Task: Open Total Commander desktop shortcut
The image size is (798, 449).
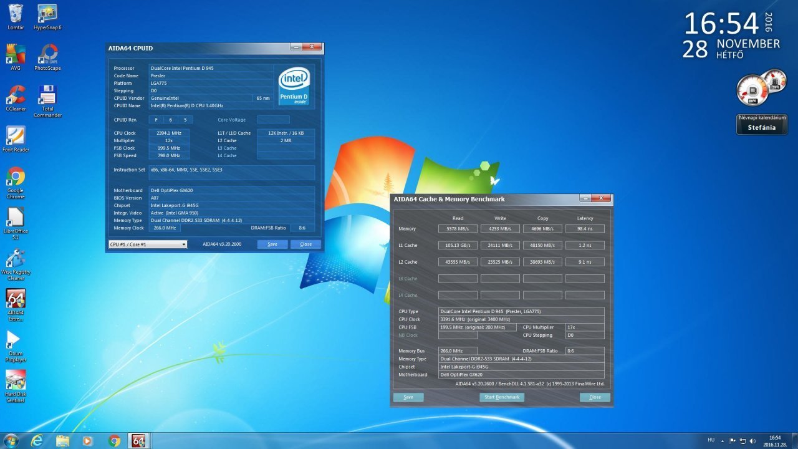Action: click(x=47, y=101)
